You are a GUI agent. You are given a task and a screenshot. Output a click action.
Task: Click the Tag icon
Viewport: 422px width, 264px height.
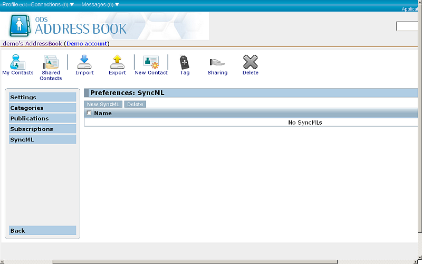[x=184, y=62]
